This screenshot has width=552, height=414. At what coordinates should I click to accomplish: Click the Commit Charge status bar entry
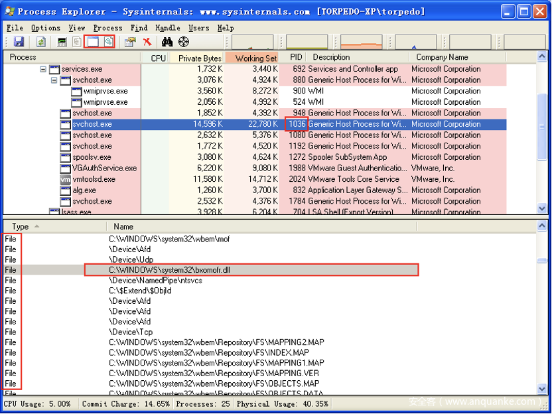click(x=126, y=404)
